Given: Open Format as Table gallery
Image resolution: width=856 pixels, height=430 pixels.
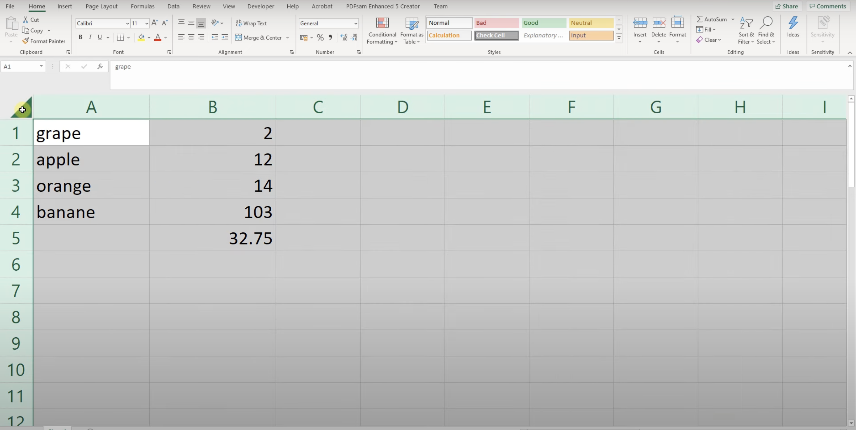Looking at the screenshot, I should [x=412, y=31].
